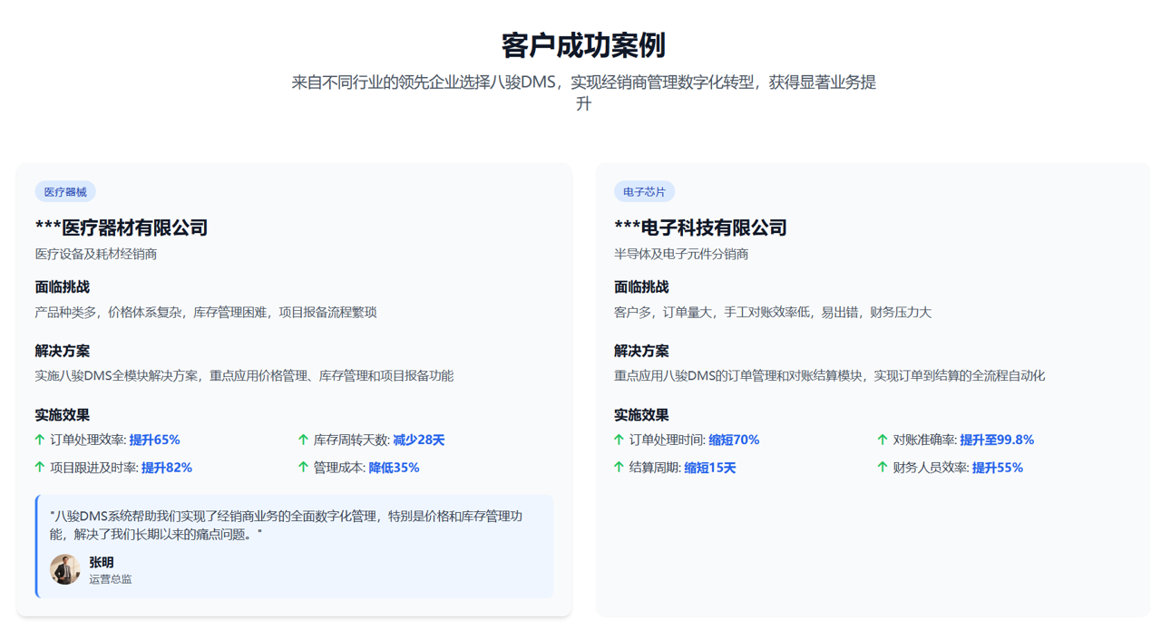The width and height of the screenshot is (1161, 639).
Task: Click the green arrow beside 订单处理效率
Action: [40, 440]
